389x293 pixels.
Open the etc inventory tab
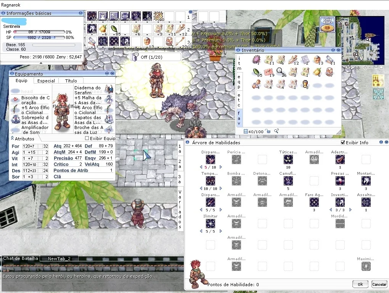239,100
